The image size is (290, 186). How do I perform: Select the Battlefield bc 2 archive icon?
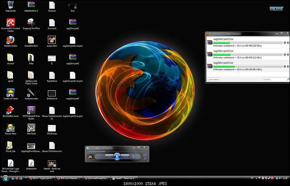click(31, 7)
